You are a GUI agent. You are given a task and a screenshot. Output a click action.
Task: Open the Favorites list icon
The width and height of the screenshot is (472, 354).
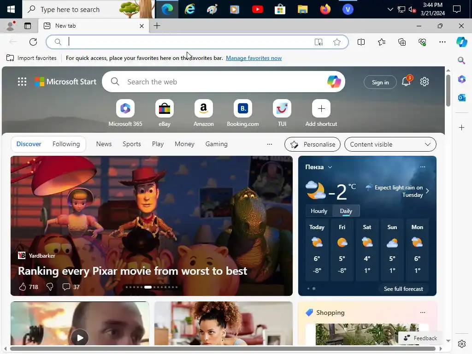click(x=381, y=42)
